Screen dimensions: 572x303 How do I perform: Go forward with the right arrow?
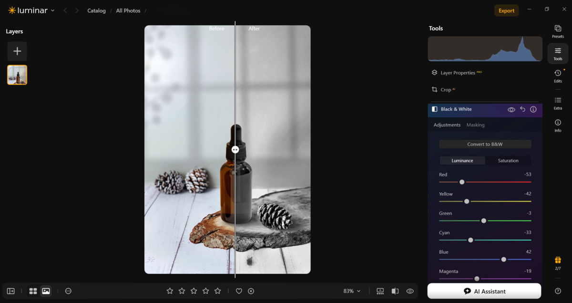(x=77, y=10)
